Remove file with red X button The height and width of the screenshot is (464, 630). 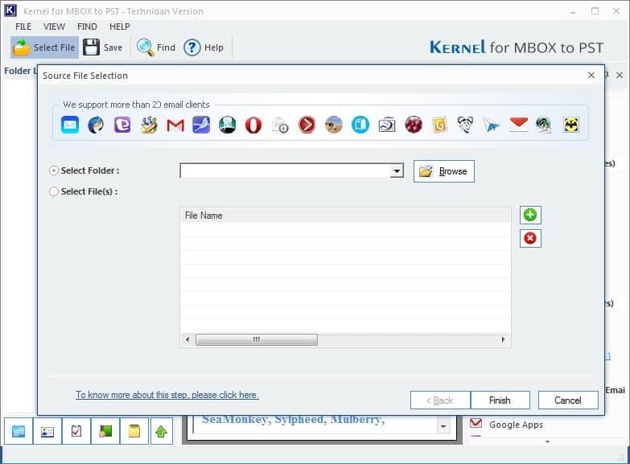pos(530,238)
